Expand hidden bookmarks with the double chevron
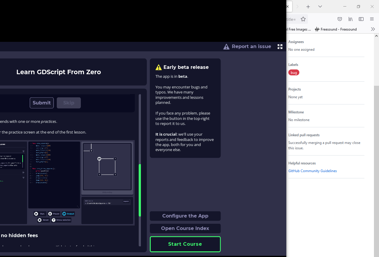The width and height of the screenshot is (379, 257). click(x=373, y=29)
